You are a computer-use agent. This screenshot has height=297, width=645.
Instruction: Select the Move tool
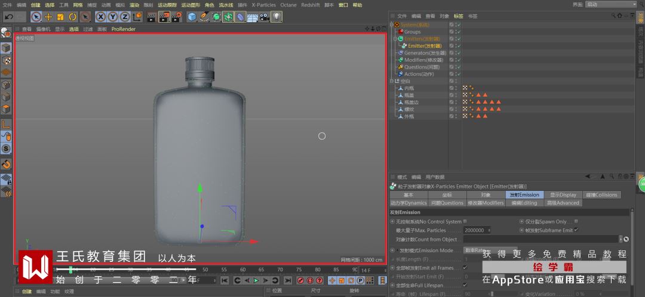tap(48, 17)
